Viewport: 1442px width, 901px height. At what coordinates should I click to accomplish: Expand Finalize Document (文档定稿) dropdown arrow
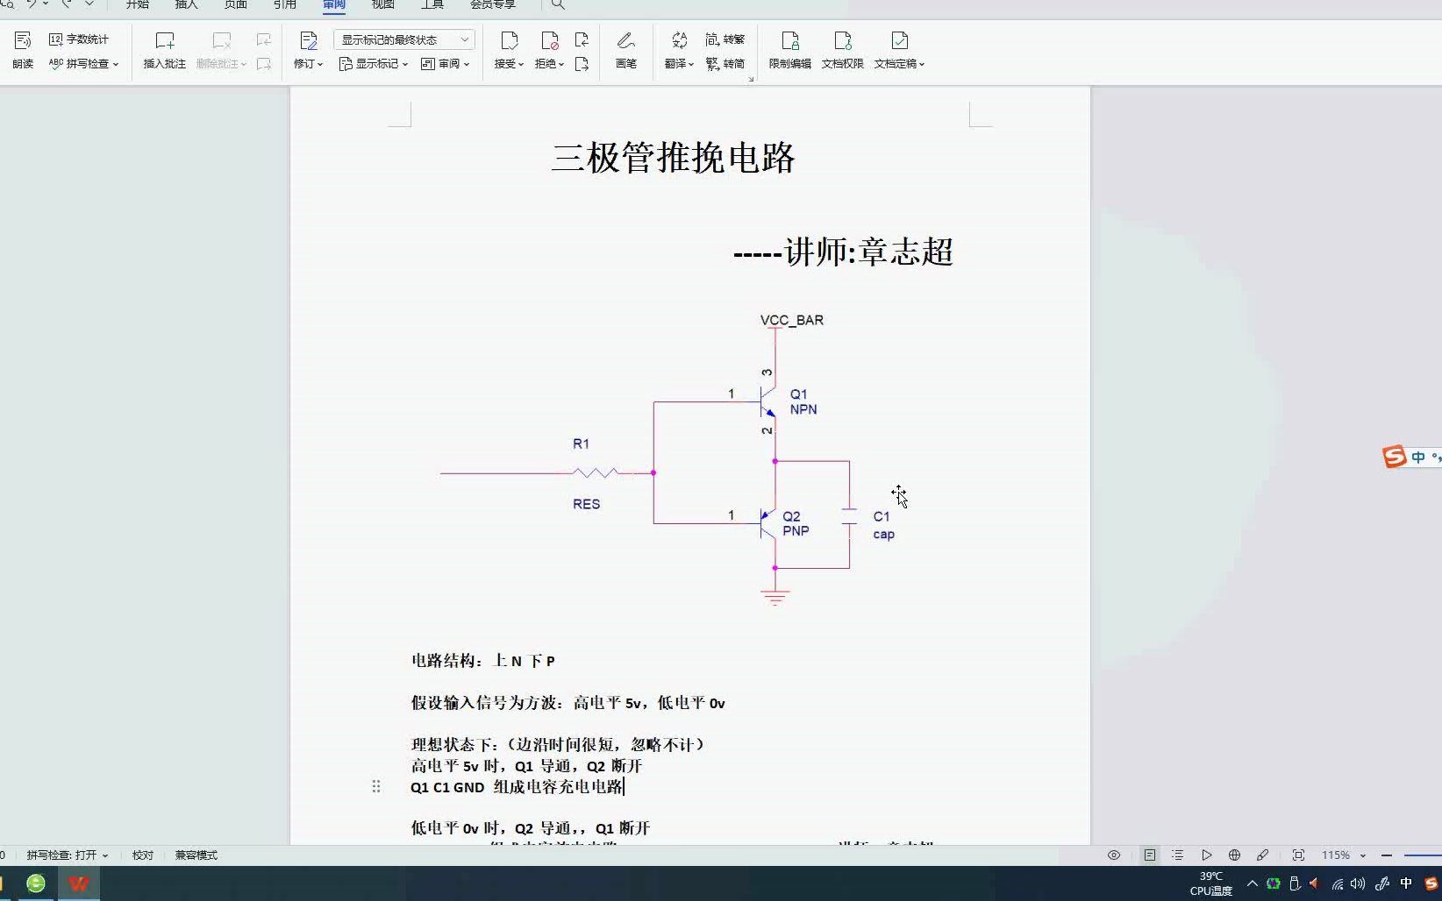922,65
